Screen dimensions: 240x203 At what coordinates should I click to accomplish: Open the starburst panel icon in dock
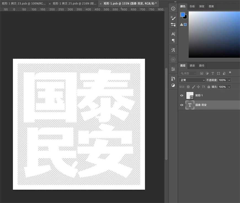173,60
